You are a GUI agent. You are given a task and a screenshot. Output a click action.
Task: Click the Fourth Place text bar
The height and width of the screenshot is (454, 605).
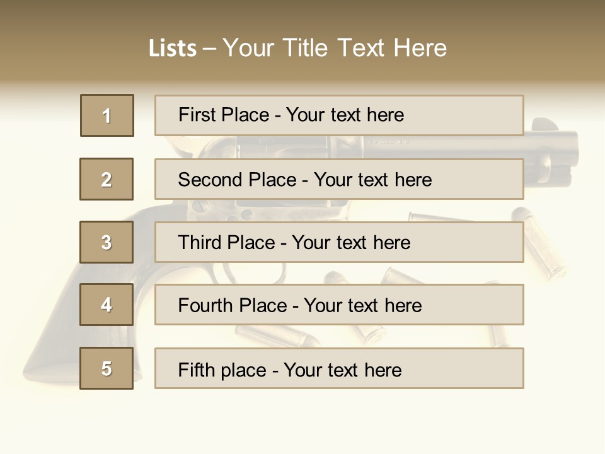pyautogui.click(x=339, y=305)
